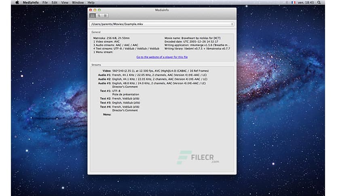The height and width of the screenshot is (196, 338).
Task: Select the '1 Video stream: AVC' line
Action: tap(106, 42)
